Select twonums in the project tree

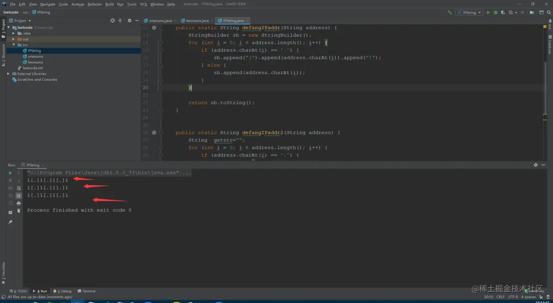tap(35, 62)
